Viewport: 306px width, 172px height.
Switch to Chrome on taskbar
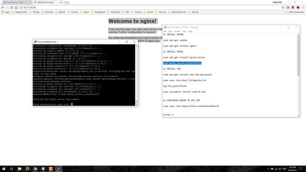[x=35, y=169]
